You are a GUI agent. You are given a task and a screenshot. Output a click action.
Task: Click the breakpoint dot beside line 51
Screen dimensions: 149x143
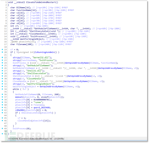pos(2,134)
